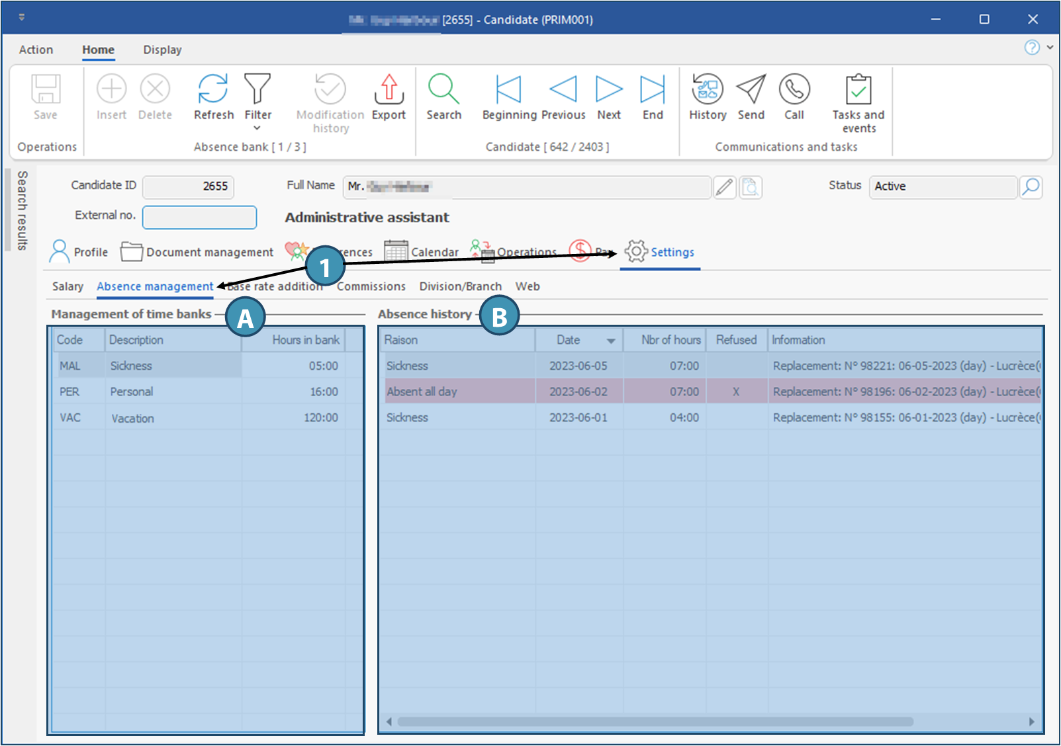Open the Search results side panel
Image resolution: width=1061 pixels, height=746 pixels.
[22, 210]
